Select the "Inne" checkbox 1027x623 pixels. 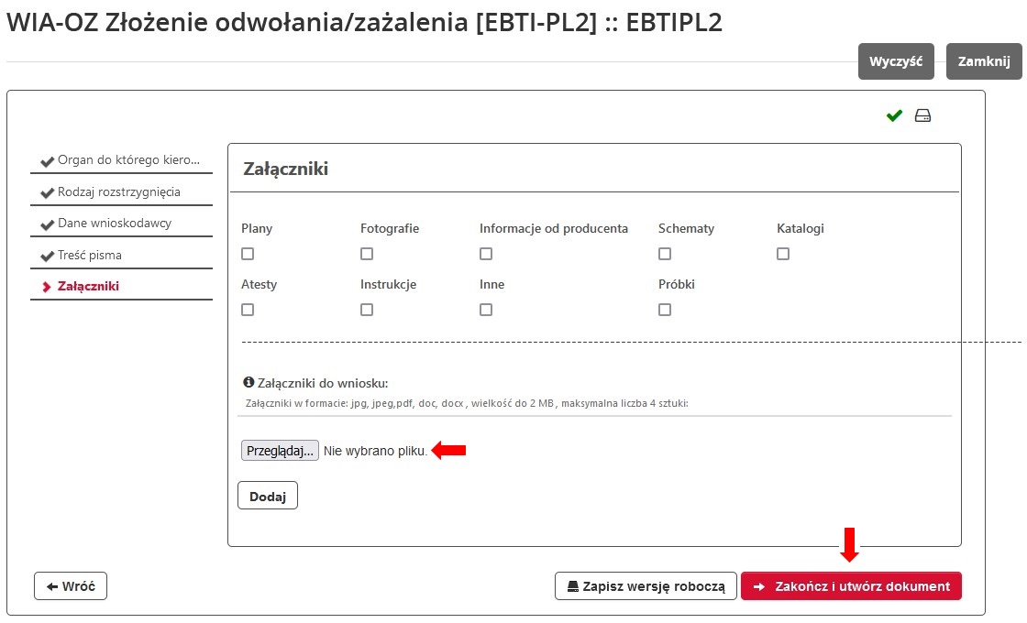point(485,309)
